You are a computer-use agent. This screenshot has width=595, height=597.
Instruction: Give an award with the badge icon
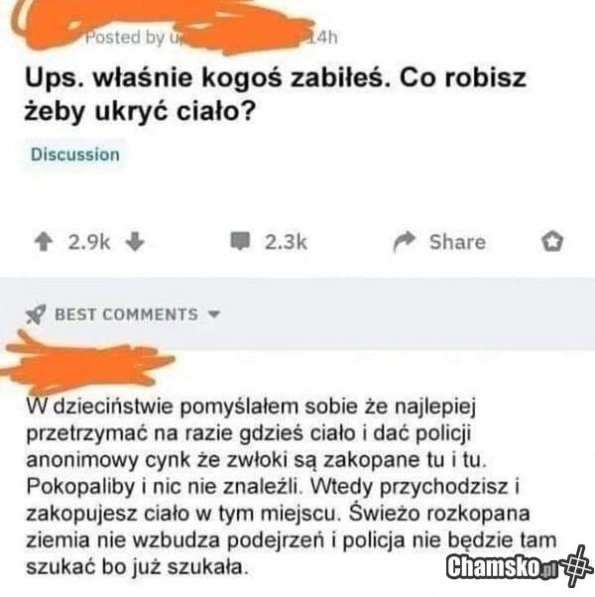pos(552,242)
